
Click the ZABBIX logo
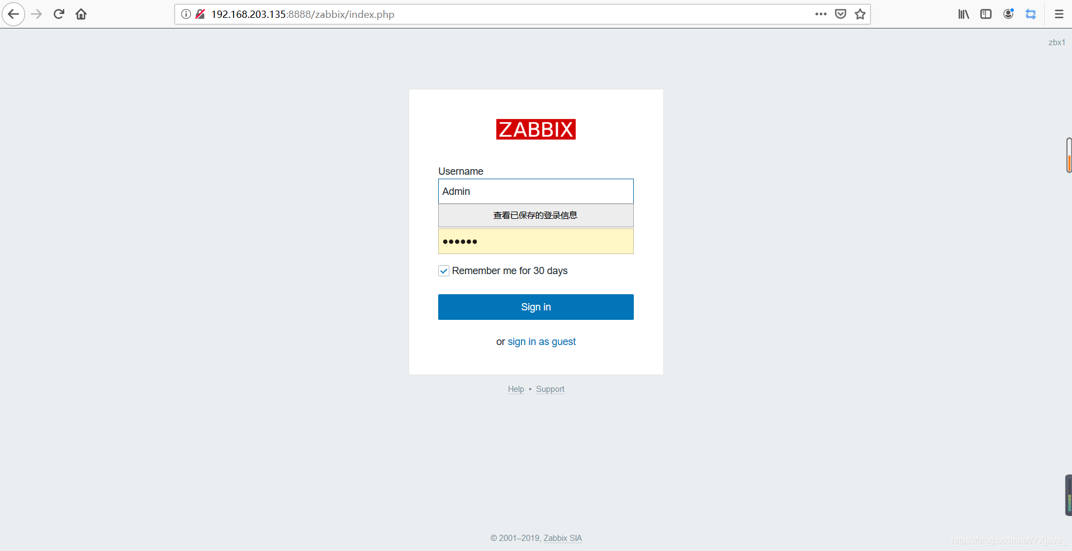tap(535, 130)
